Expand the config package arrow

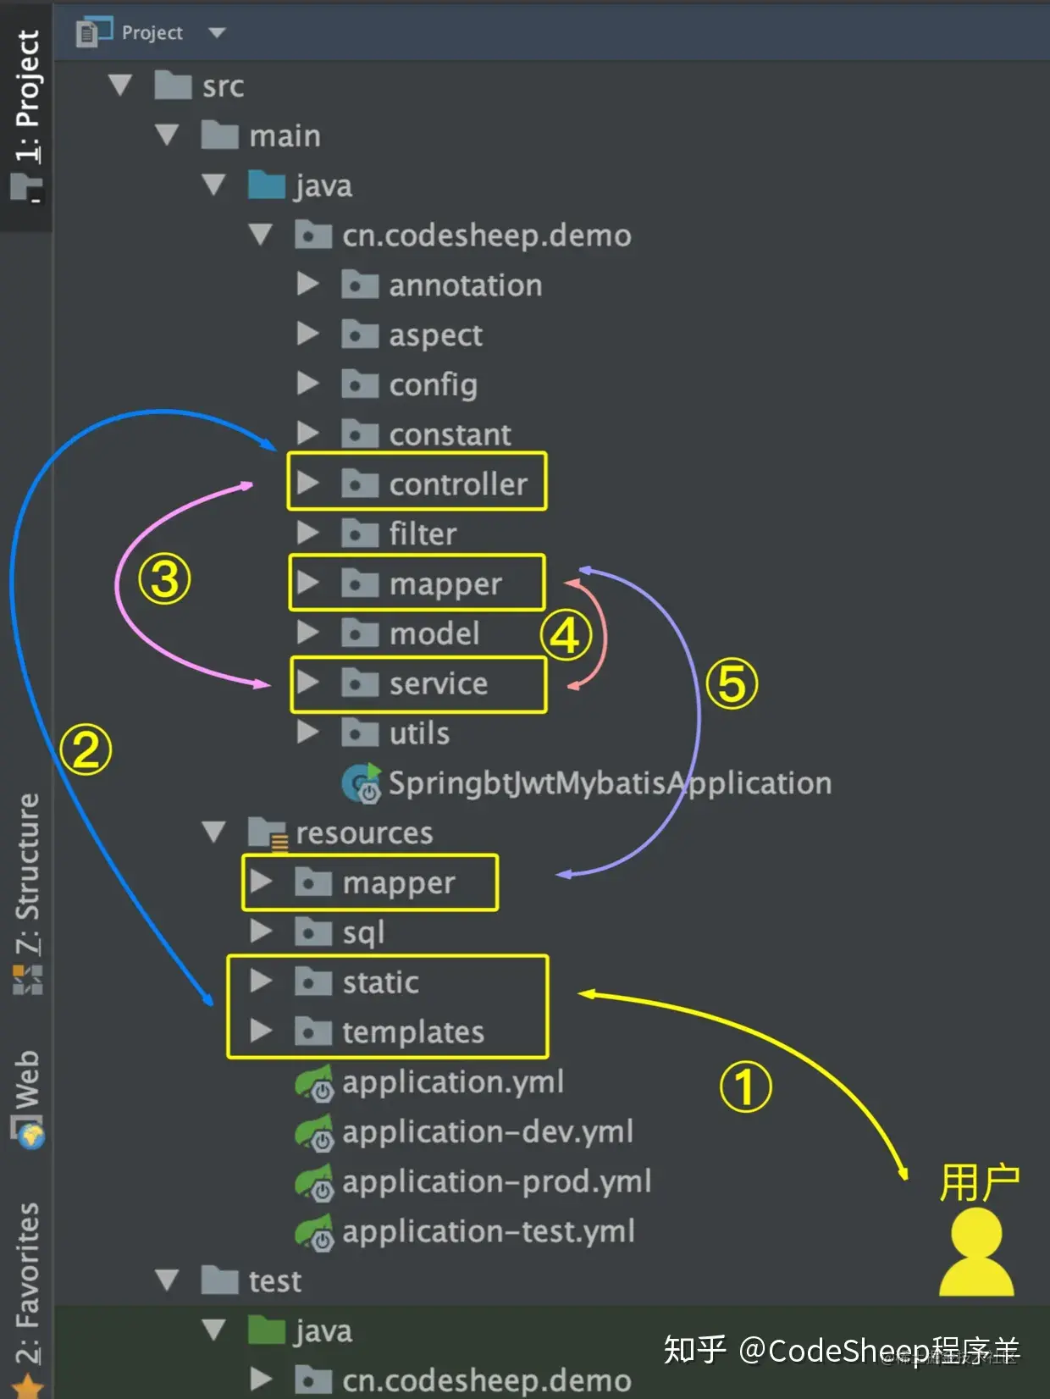308,384
